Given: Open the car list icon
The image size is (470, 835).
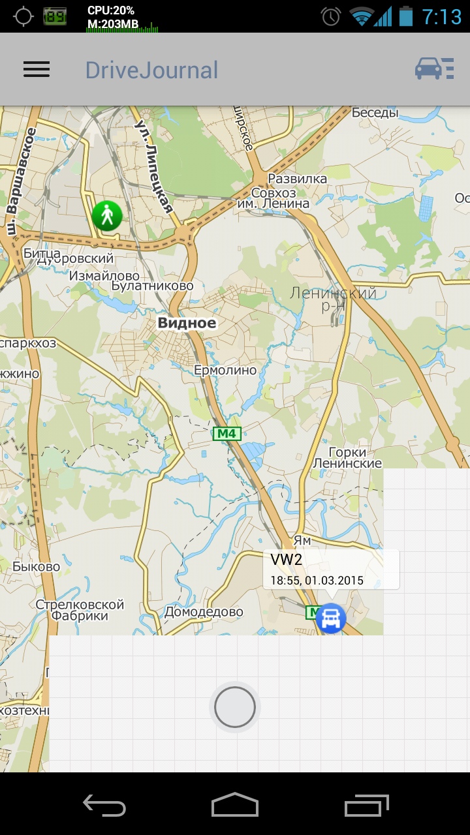Looking at the screenshot, I should (435, 69).
